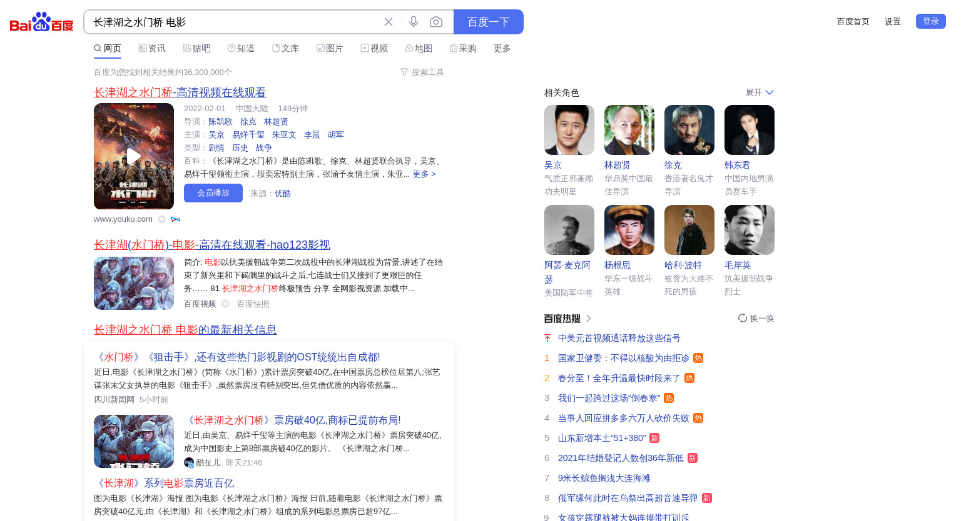Screen dimensions: 961x521
Task: Switch to the 资讯 tab
Action: (x=152, y=48)
